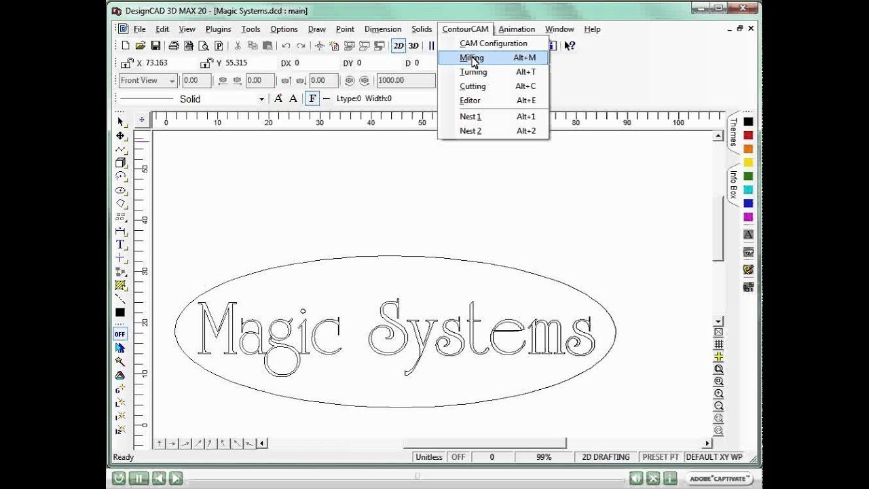Viewport: 869px width, 489px height.
Task: Select Cutting menu entry
Action: tap(494, 86)
